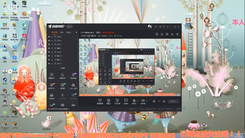Open the settings gear beside start button
Image resolution: width=245 pixels, height=138 pixels.
(x=164, y=101)
